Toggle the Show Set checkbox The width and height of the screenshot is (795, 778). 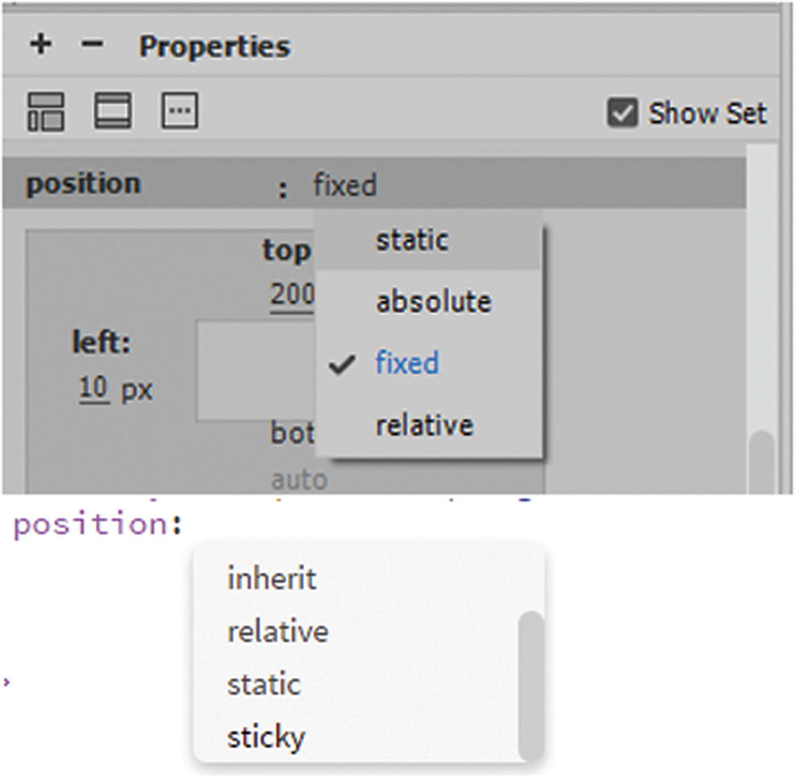[622, 113]
